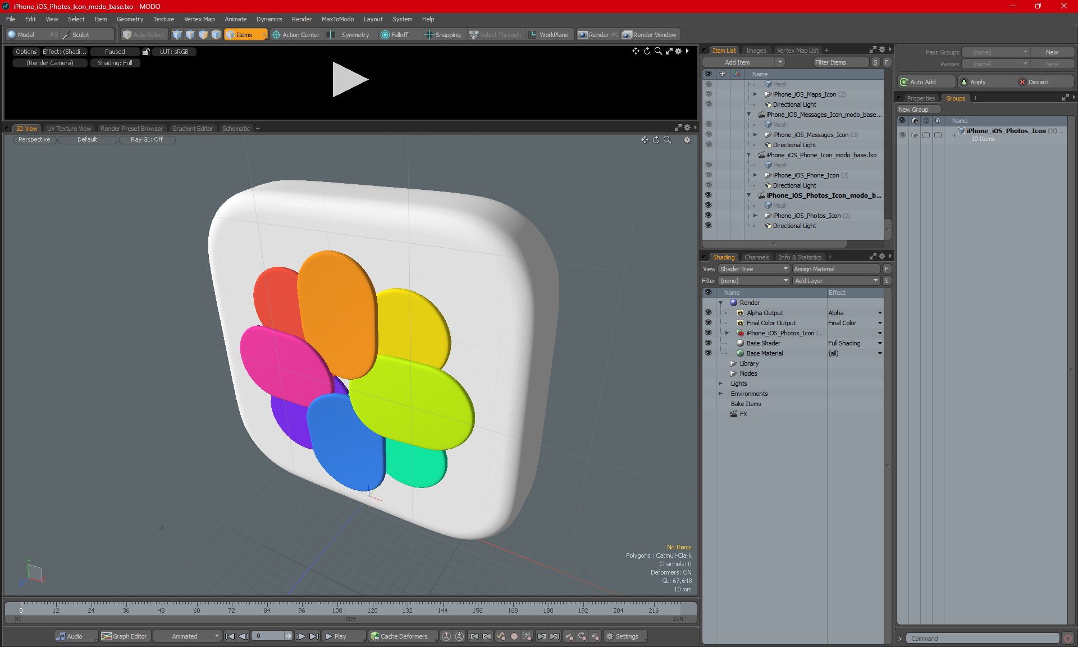Toggle WorkPlane
1078x647 pixels.
(x=549, y=35)
